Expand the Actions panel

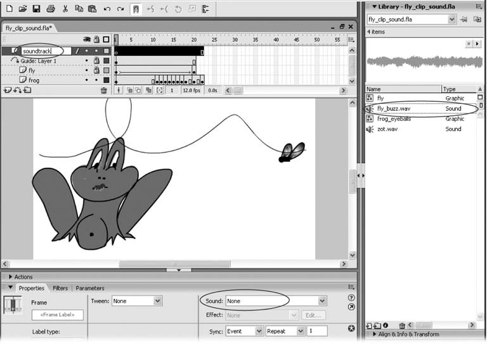10,277
